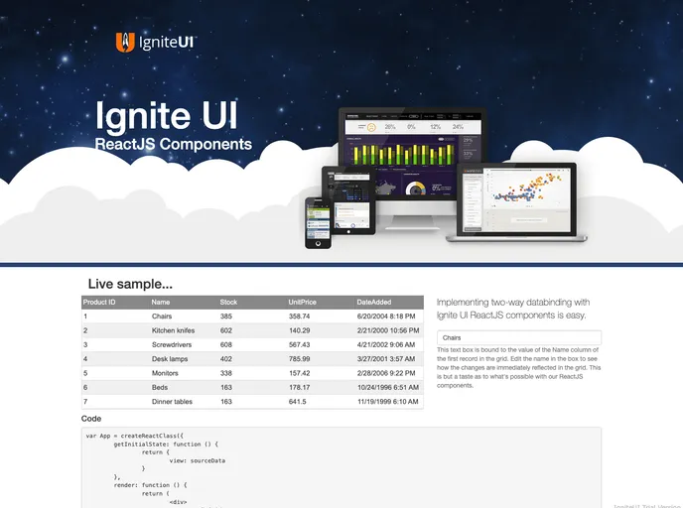
Task: Click date 10/24/1996 6:51 AM
Action: tap(388, 387)
